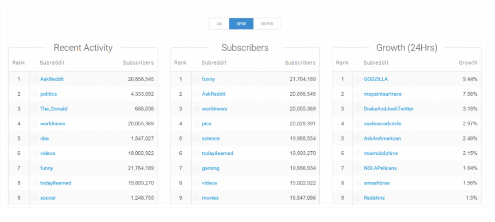
Task: Open info icon next to movies
Action: click(196, 198)
